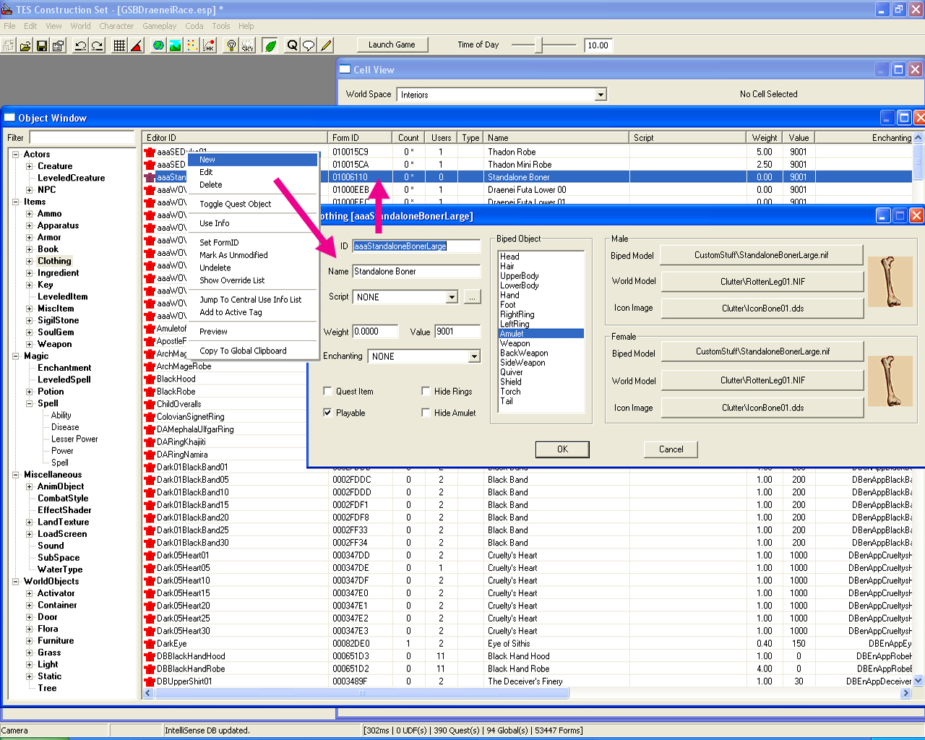
Task: Click the undo arrow toolbar icon
Action: point(80,46)
